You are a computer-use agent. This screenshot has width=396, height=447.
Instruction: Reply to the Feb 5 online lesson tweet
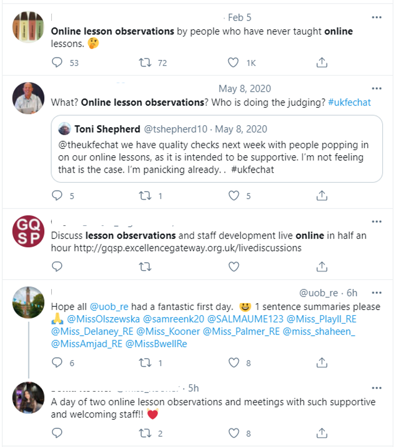(57, 63)
